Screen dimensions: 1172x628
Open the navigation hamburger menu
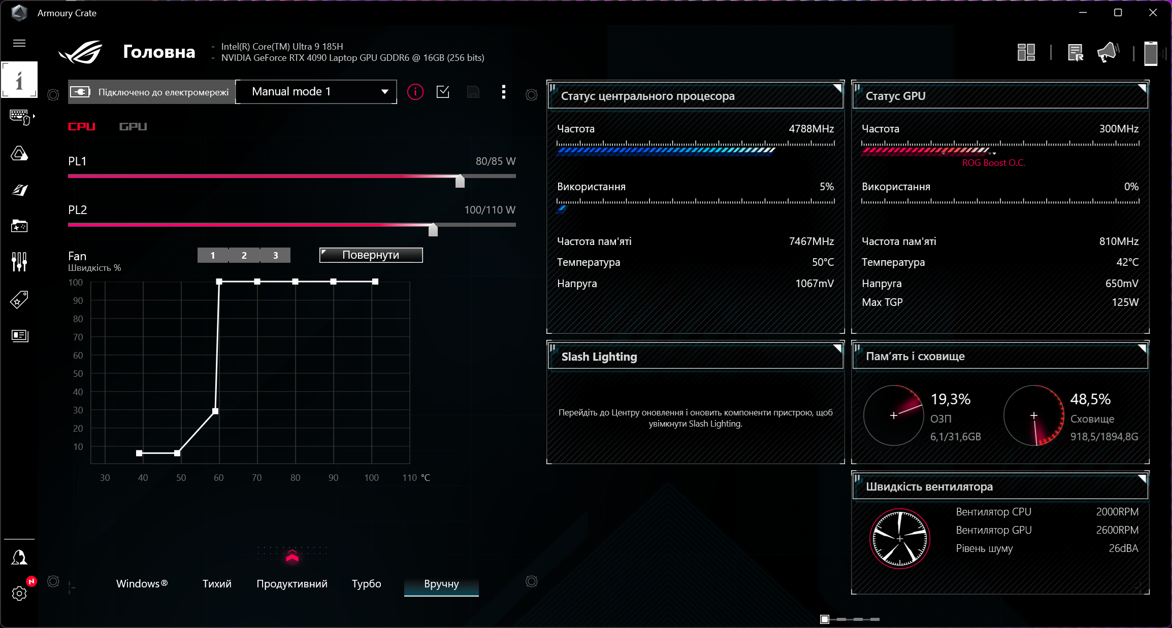pos(19,43)
